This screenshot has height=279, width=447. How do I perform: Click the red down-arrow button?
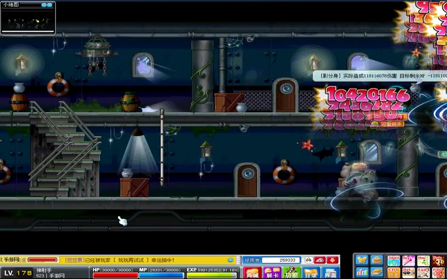click(x=332, y=260)
